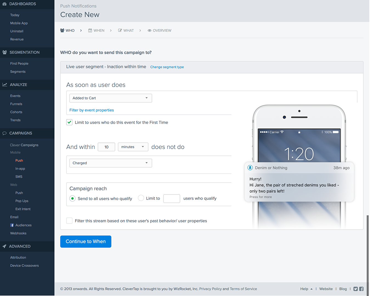Open Attribution under Advanced
The height and width of the screenshot is (296, 370).
pyautogui.click(x=18, y=258)
